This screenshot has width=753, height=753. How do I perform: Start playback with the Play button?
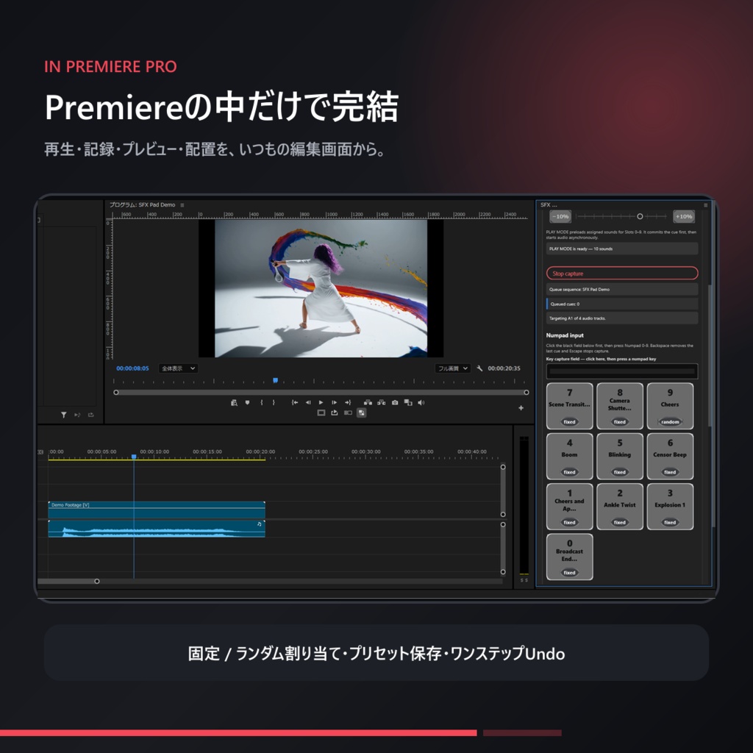[321, 402]
